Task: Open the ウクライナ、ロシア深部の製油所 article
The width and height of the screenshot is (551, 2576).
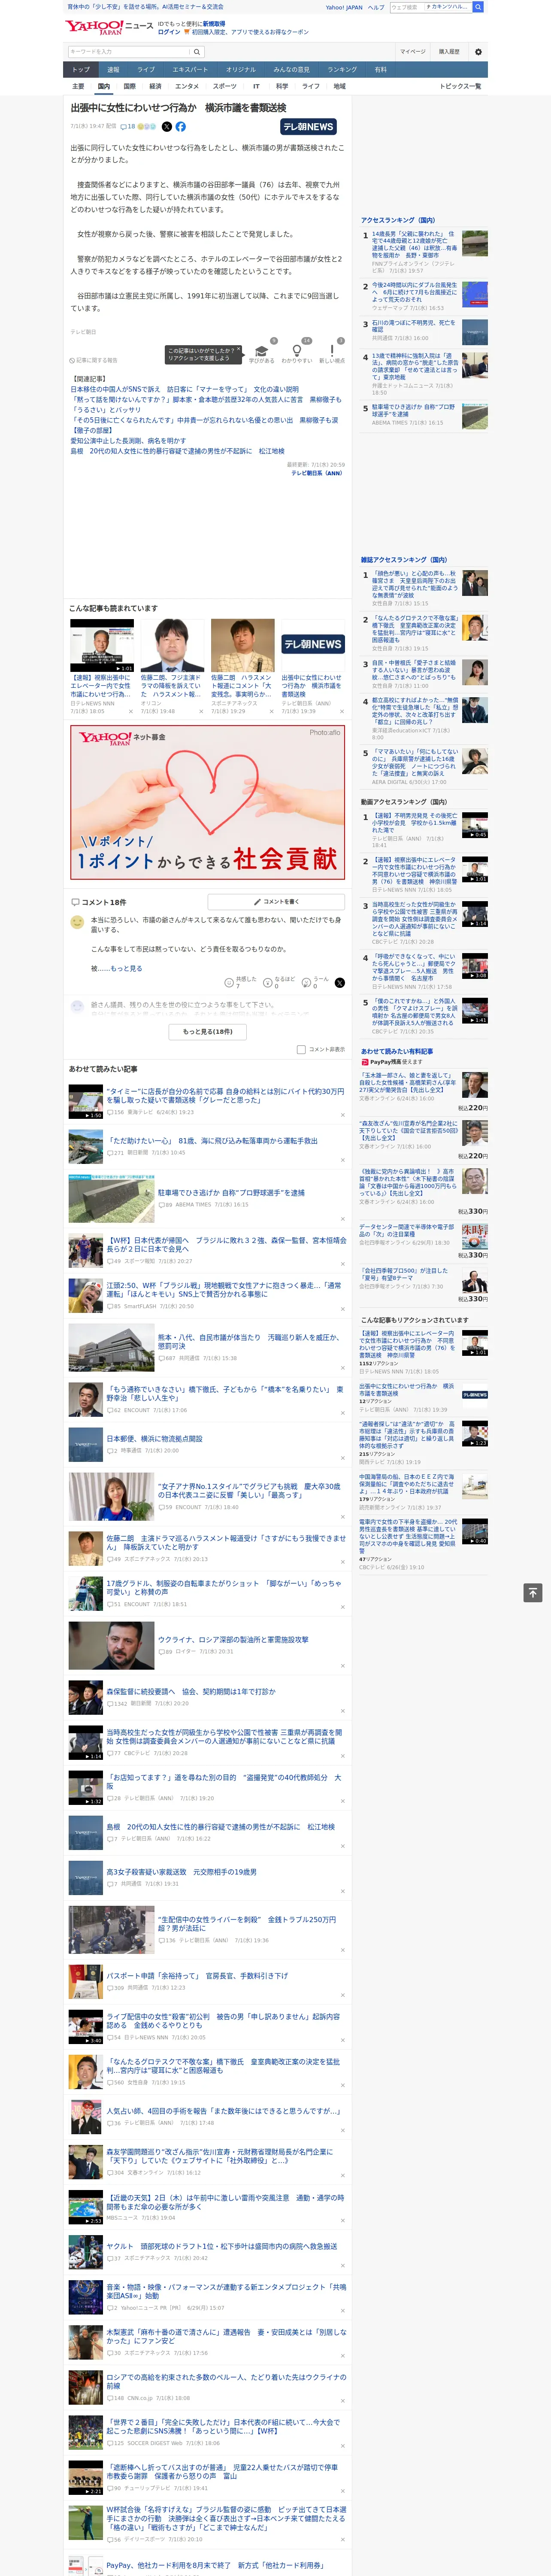Action: [233, 1639]
